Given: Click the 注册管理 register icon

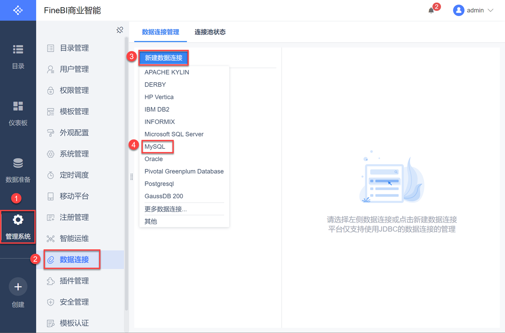Looking at the screenshot, I should point(50,218).
